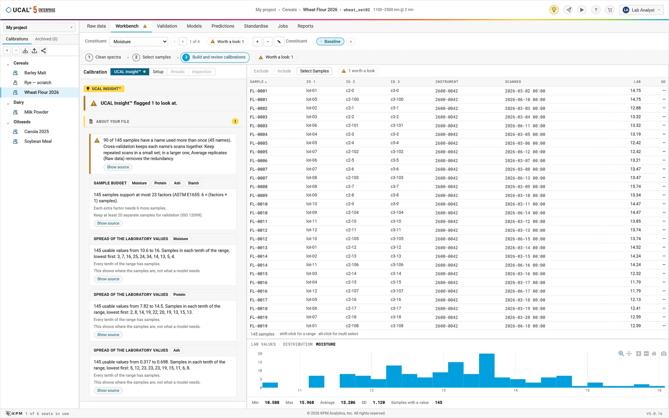Toggle Moisture chip in Sample Budget
Screen dimensions: 669x418
point(139,183)
